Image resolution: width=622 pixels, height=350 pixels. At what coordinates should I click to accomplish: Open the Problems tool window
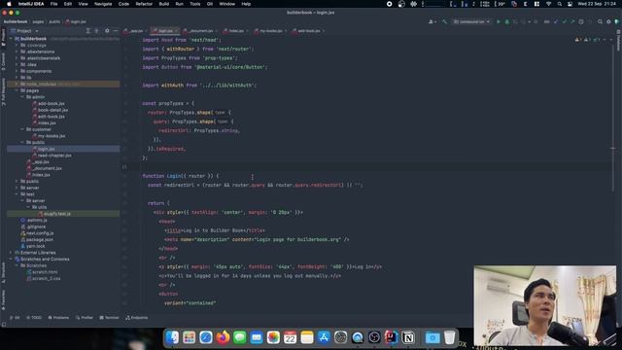pos(58,318)
